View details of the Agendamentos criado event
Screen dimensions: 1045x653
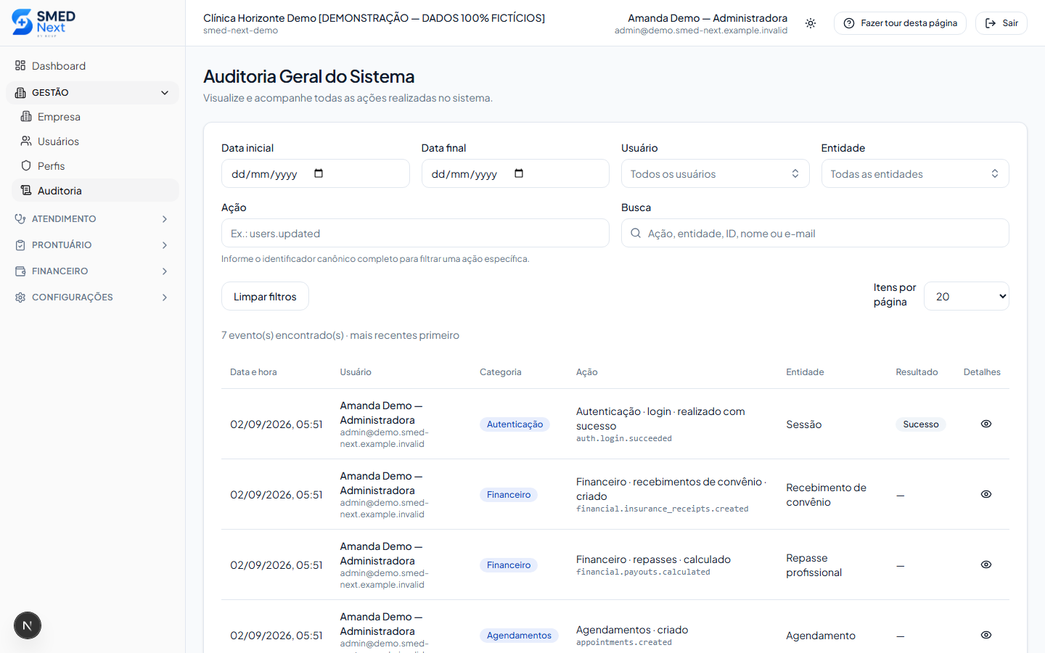click(x=986, y=635)
